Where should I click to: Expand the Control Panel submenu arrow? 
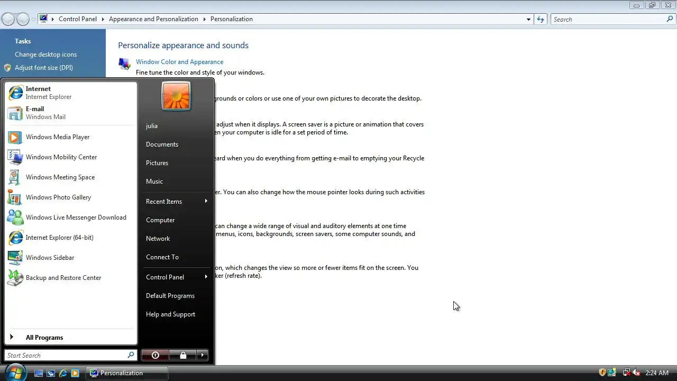[206, 277]
